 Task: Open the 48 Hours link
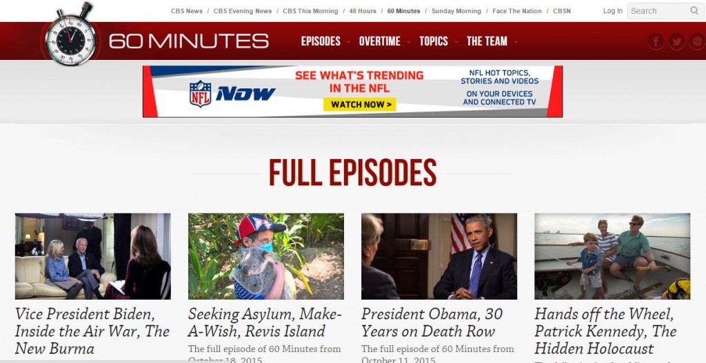pyautogui.click(x=363, y=11)
